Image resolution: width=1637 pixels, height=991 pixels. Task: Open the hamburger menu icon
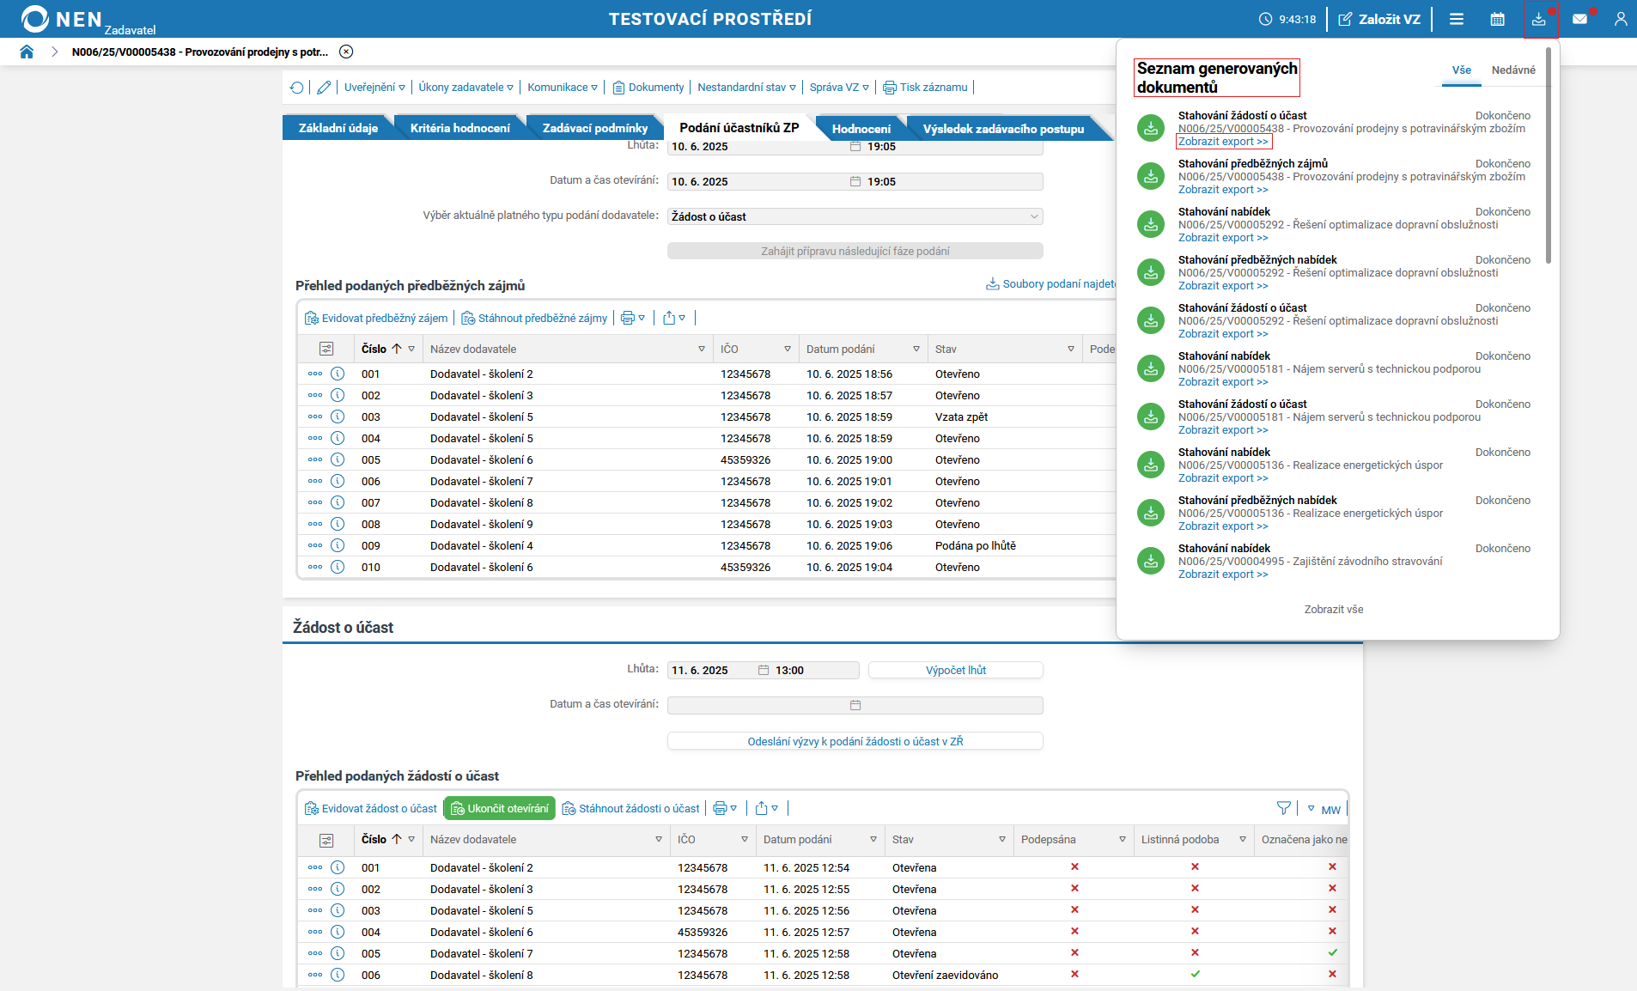click(1456, 19)
